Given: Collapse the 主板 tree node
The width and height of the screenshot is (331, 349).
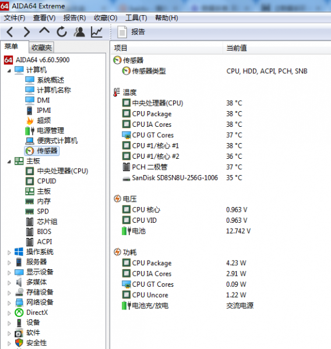Looking at the screenshot, I should pyautogui.click(x=9, y=162).
